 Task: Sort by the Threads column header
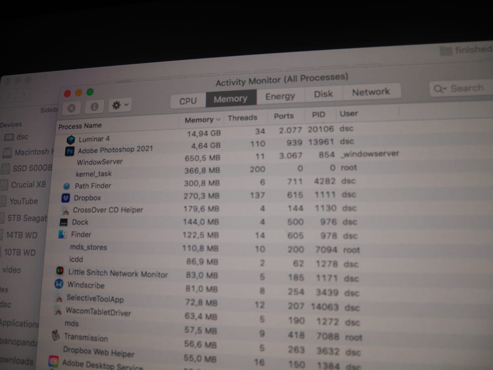[242, 118]
